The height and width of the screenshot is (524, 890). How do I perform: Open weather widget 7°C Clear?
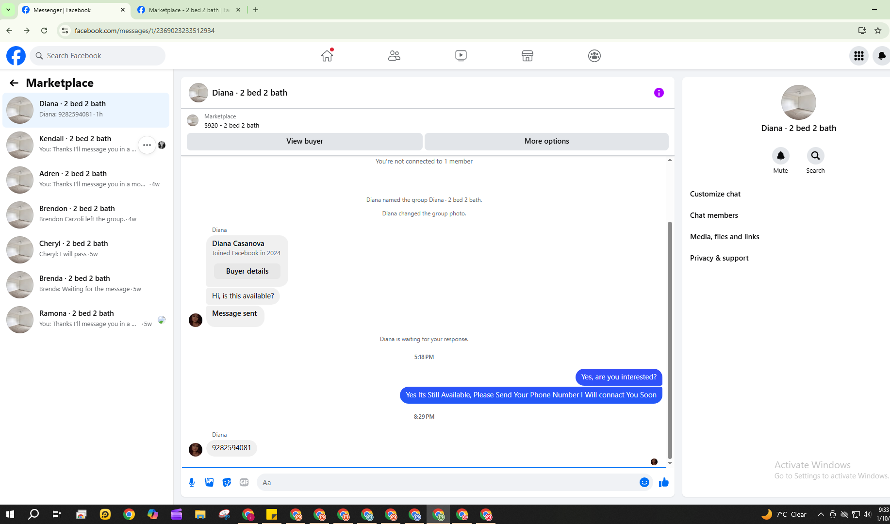[784, 514]
